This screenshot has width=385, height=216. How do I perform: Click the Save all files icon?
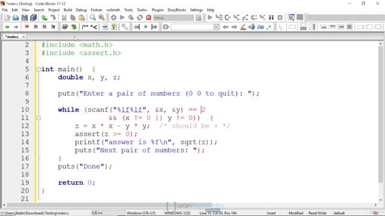[x=34, y=17]
